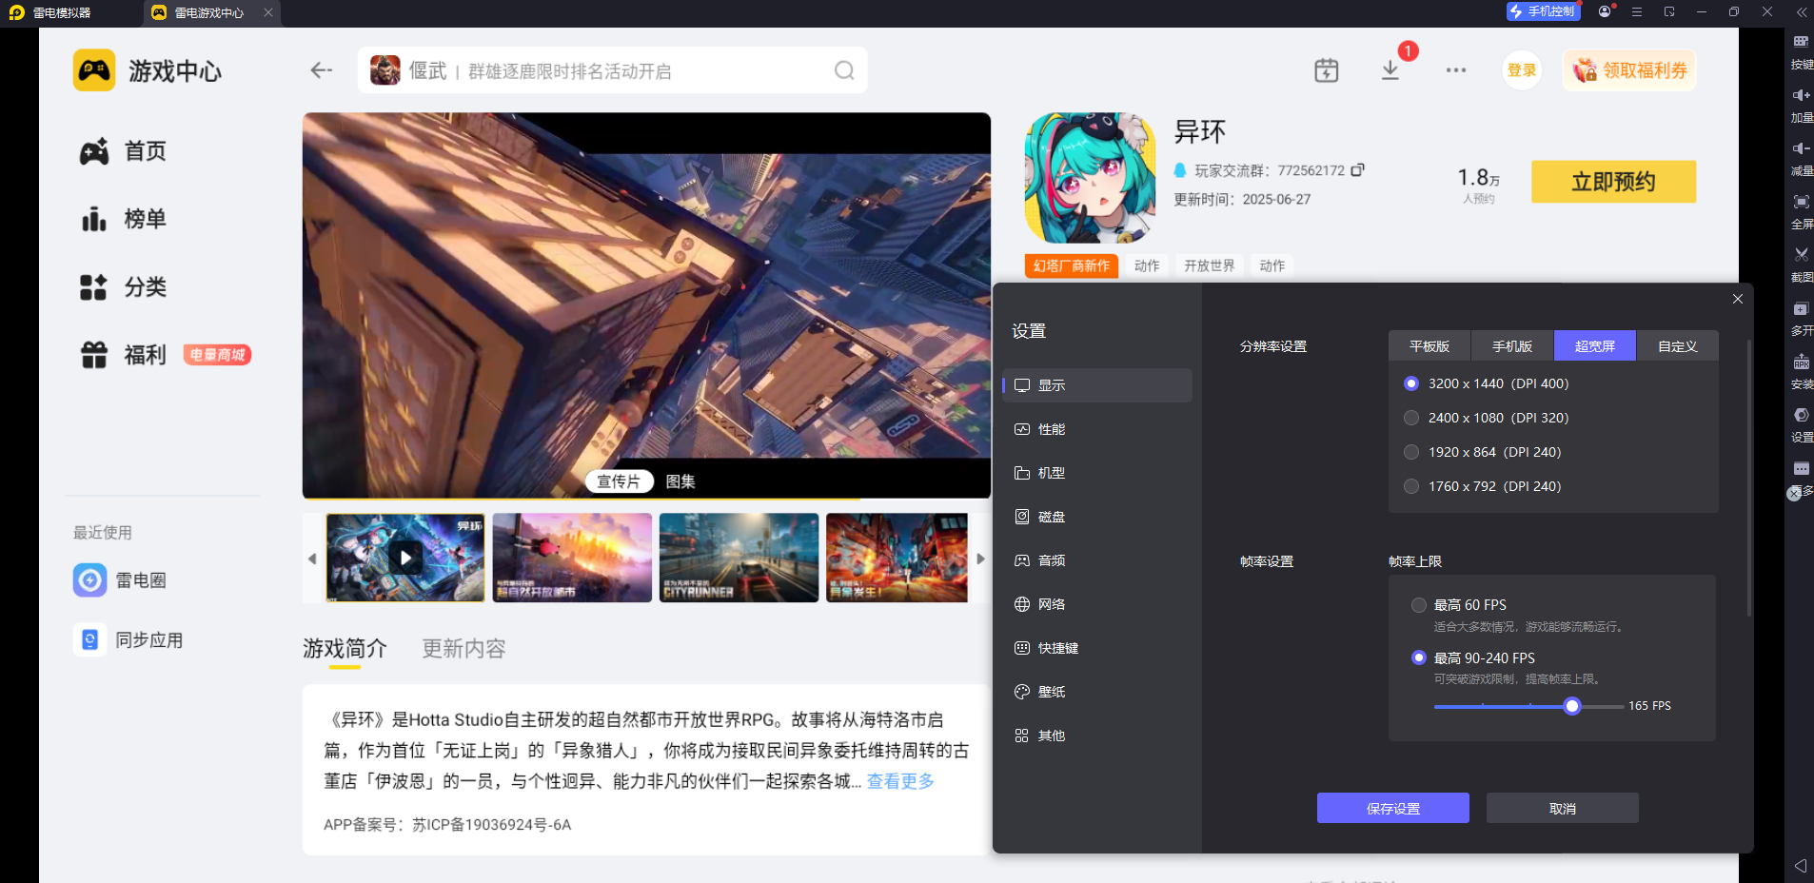Open the three-dot more options menu
This screenshot has width=1814, height=883.
(1455, 70)
